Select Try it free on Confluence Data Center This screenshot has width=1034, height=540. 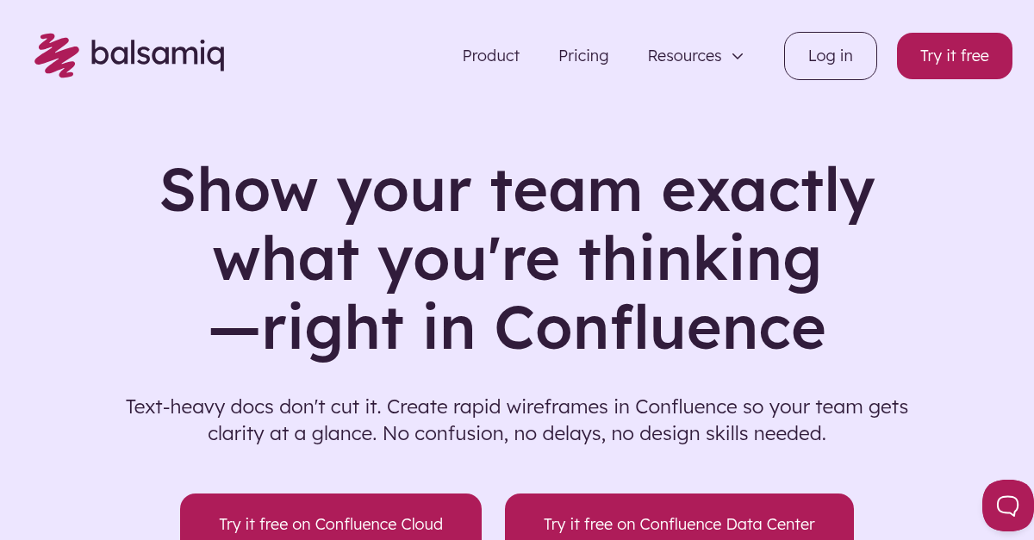[679, 524]
